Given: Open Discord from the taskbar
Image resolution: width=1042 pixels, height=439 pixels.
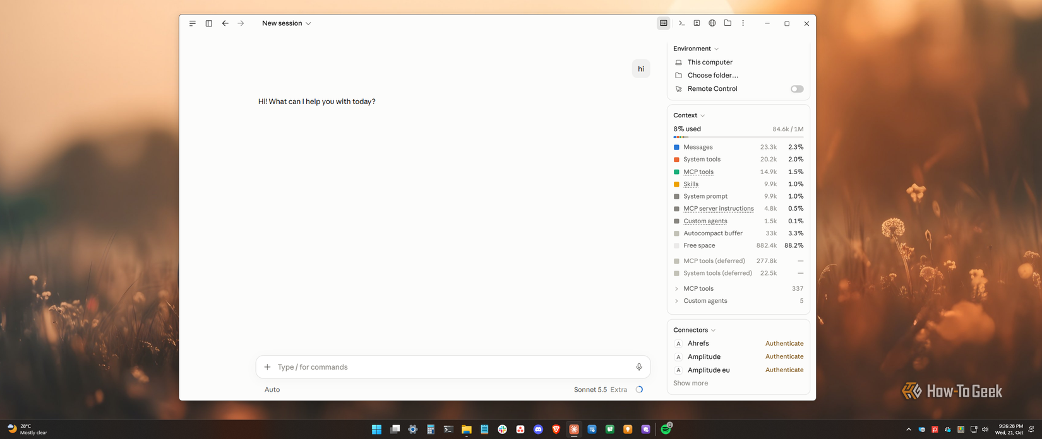Looking at the screenshot, I should tap(538, 430).
